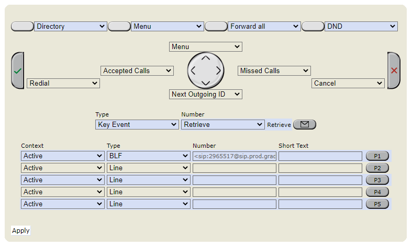Click the Short Text field for P1 row

tap(320, 156)
